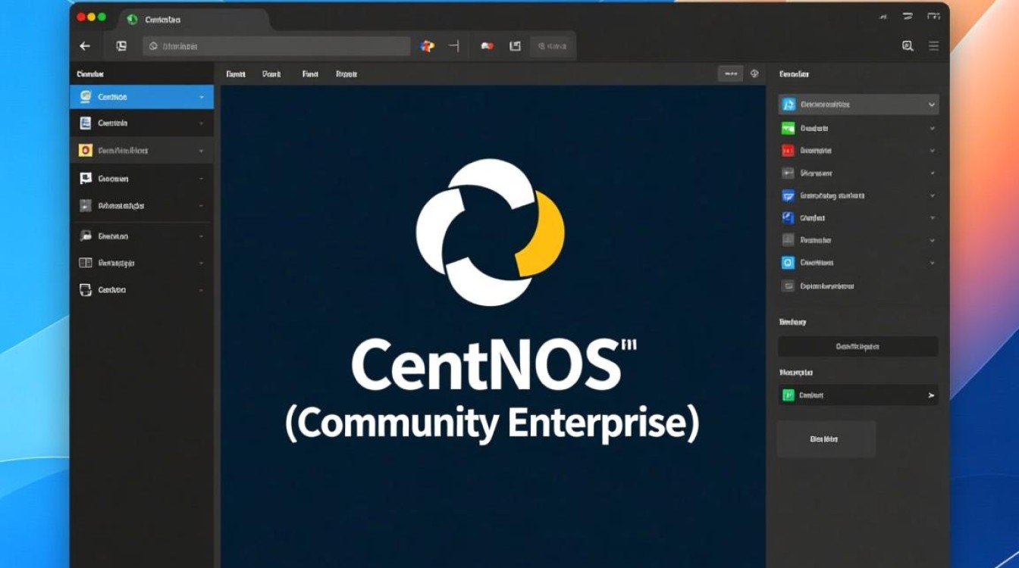Viewport: 1019px width, 568px height.
Task: Click the flag-shaped icon in left sidebar
Action: [86, 179]
